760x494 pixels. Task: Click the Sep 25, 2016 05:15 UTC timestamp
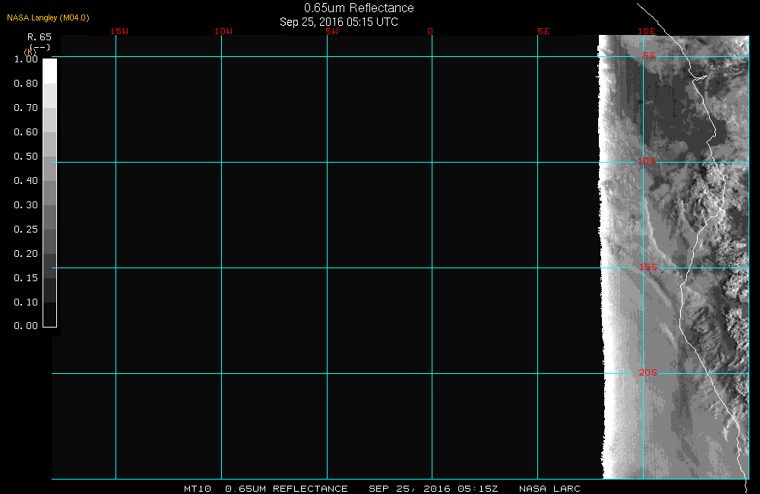338,22
